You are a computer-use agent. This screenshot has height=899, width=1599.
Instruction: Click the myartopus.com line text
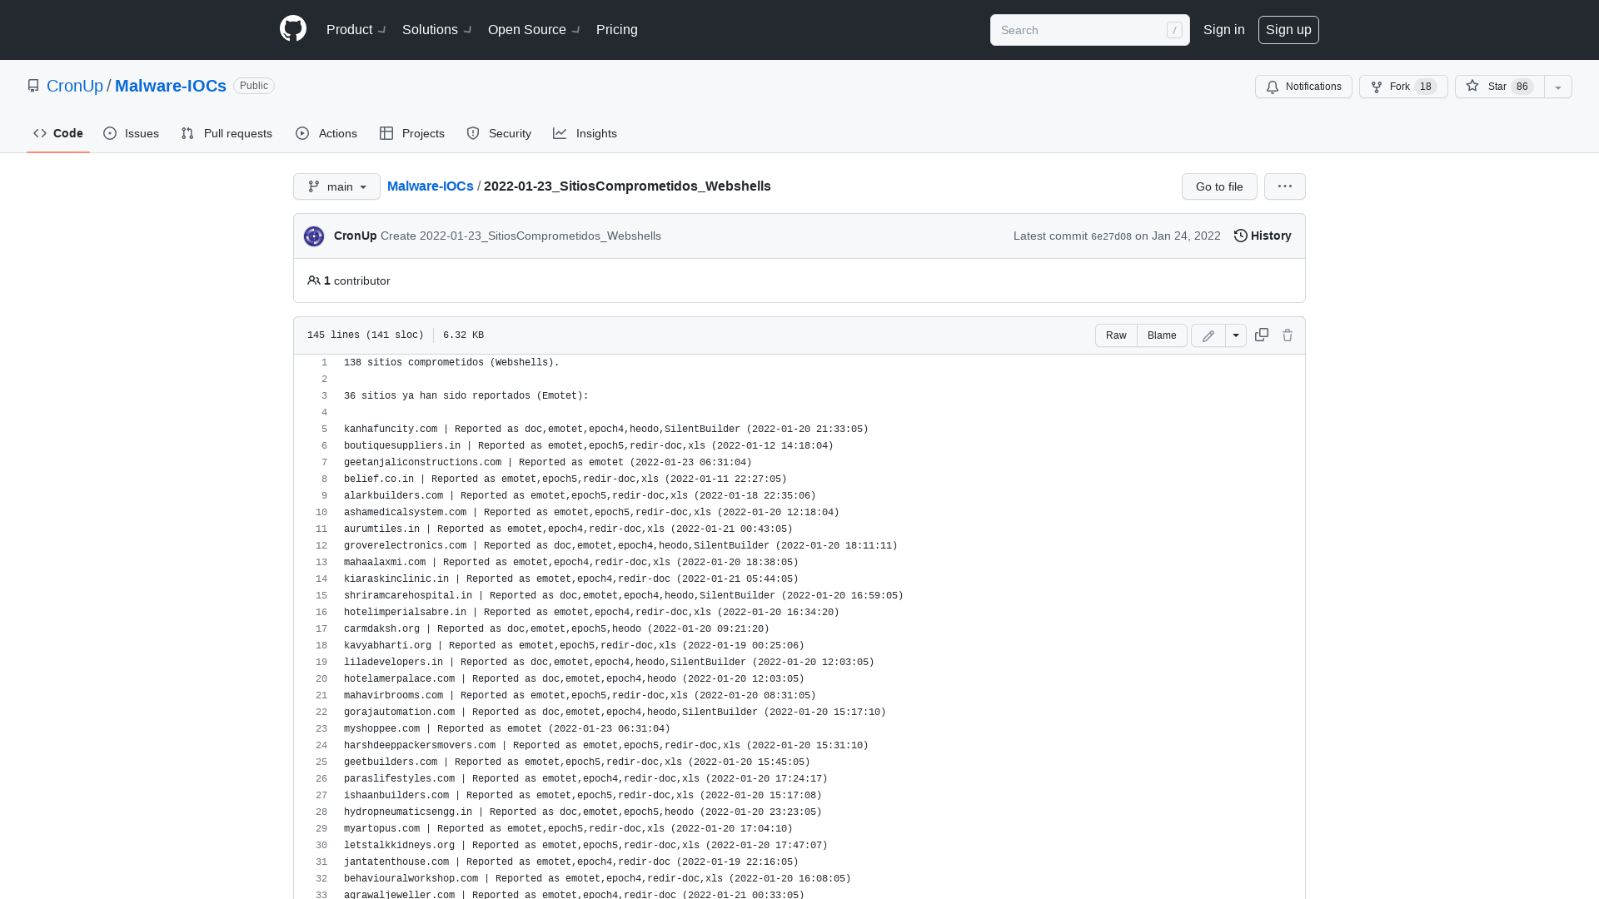click(x=568, y=829)
